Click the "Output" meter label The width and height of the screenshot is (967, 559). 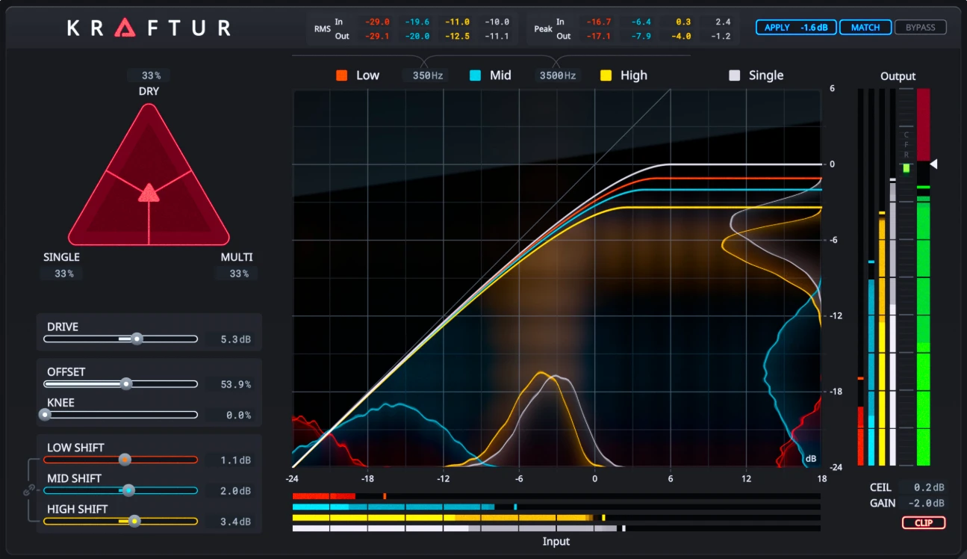coord(898,76)
